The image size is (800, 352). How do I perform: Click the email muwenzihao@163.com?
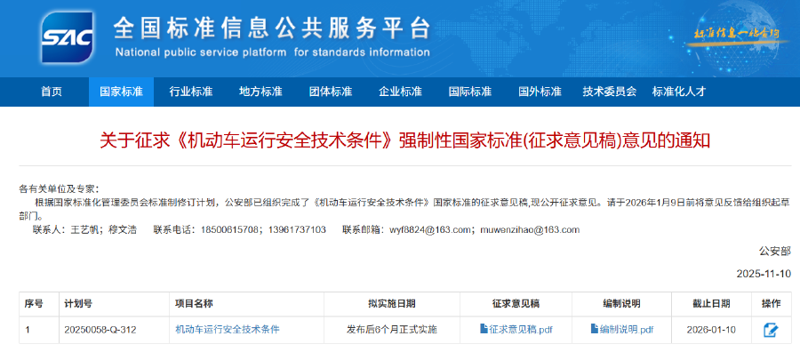530,229
